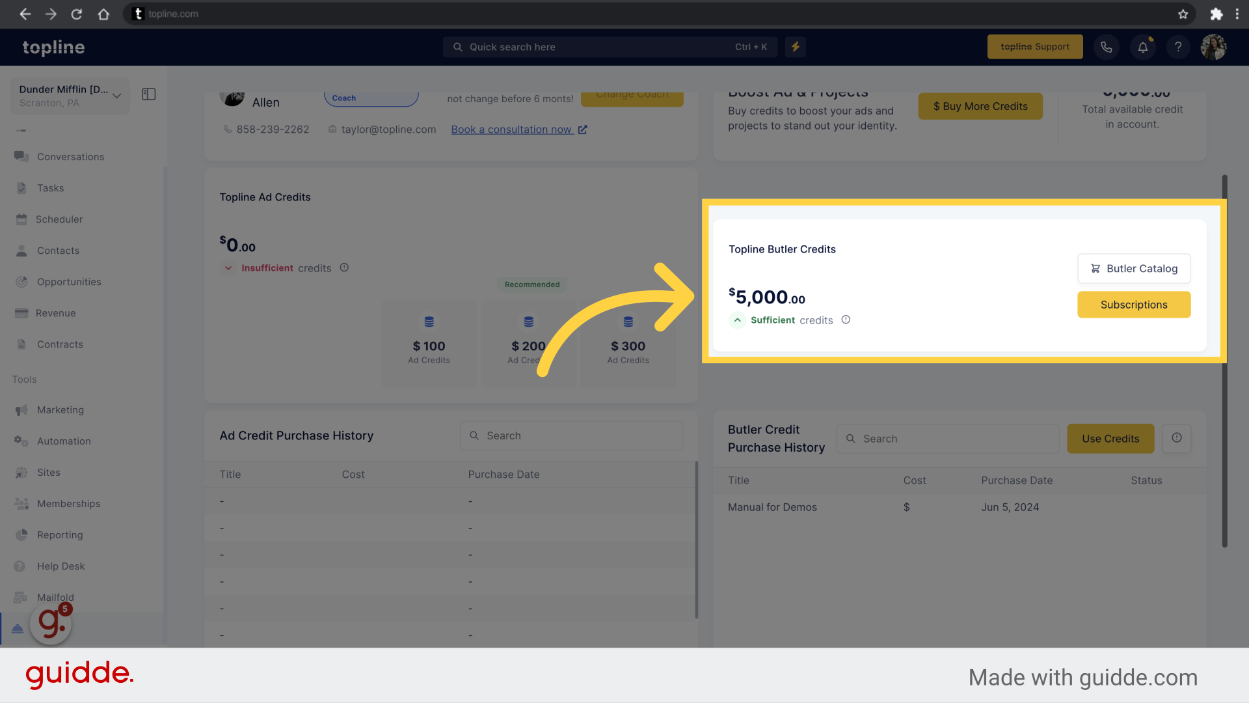Toggle the notifications bell indicator
The height and width of the screenshot is (703, 1249).
click(1142, 46)
